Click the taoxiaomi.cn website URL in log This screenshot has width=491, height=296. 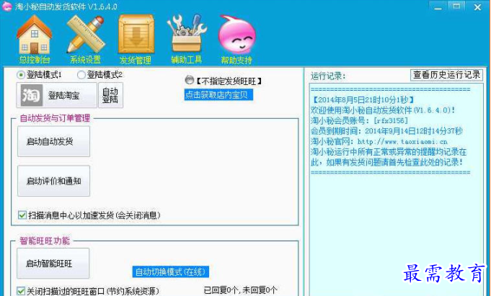[x=402, y=141]
